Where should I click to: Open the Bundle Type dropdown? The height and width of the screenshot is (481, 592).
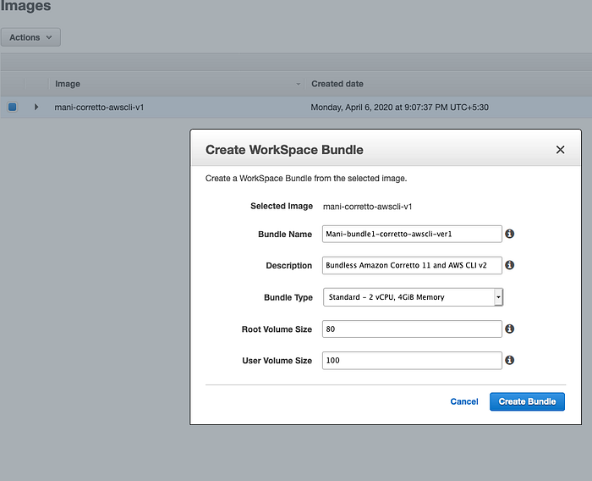414,297
